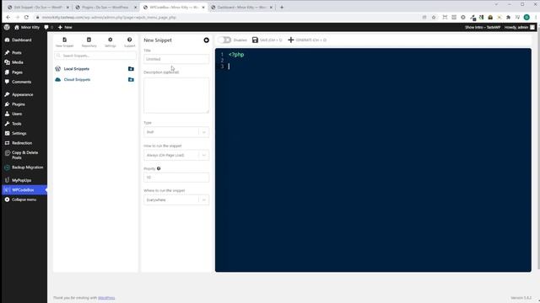
Task: Go back in browser history
Action: pos(8,17)
